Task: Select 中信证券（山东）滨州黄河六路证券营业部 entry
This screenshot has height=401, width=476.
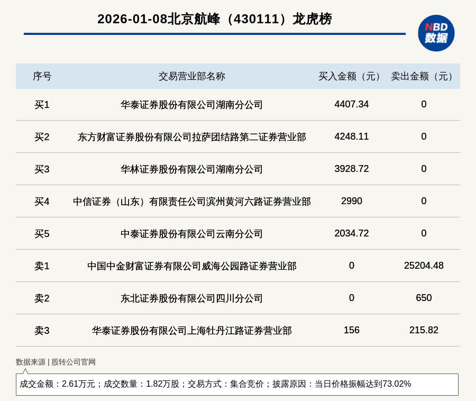Action: [x=191, y=202]
